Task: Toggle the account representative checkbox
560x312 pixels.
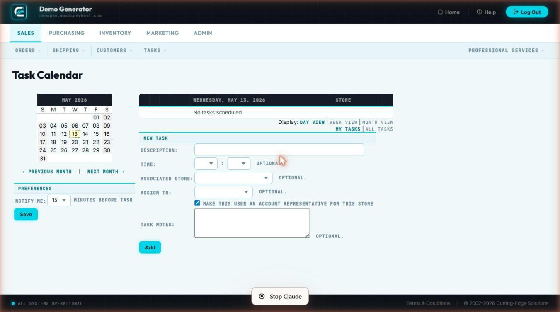Action: coord(197,203)
